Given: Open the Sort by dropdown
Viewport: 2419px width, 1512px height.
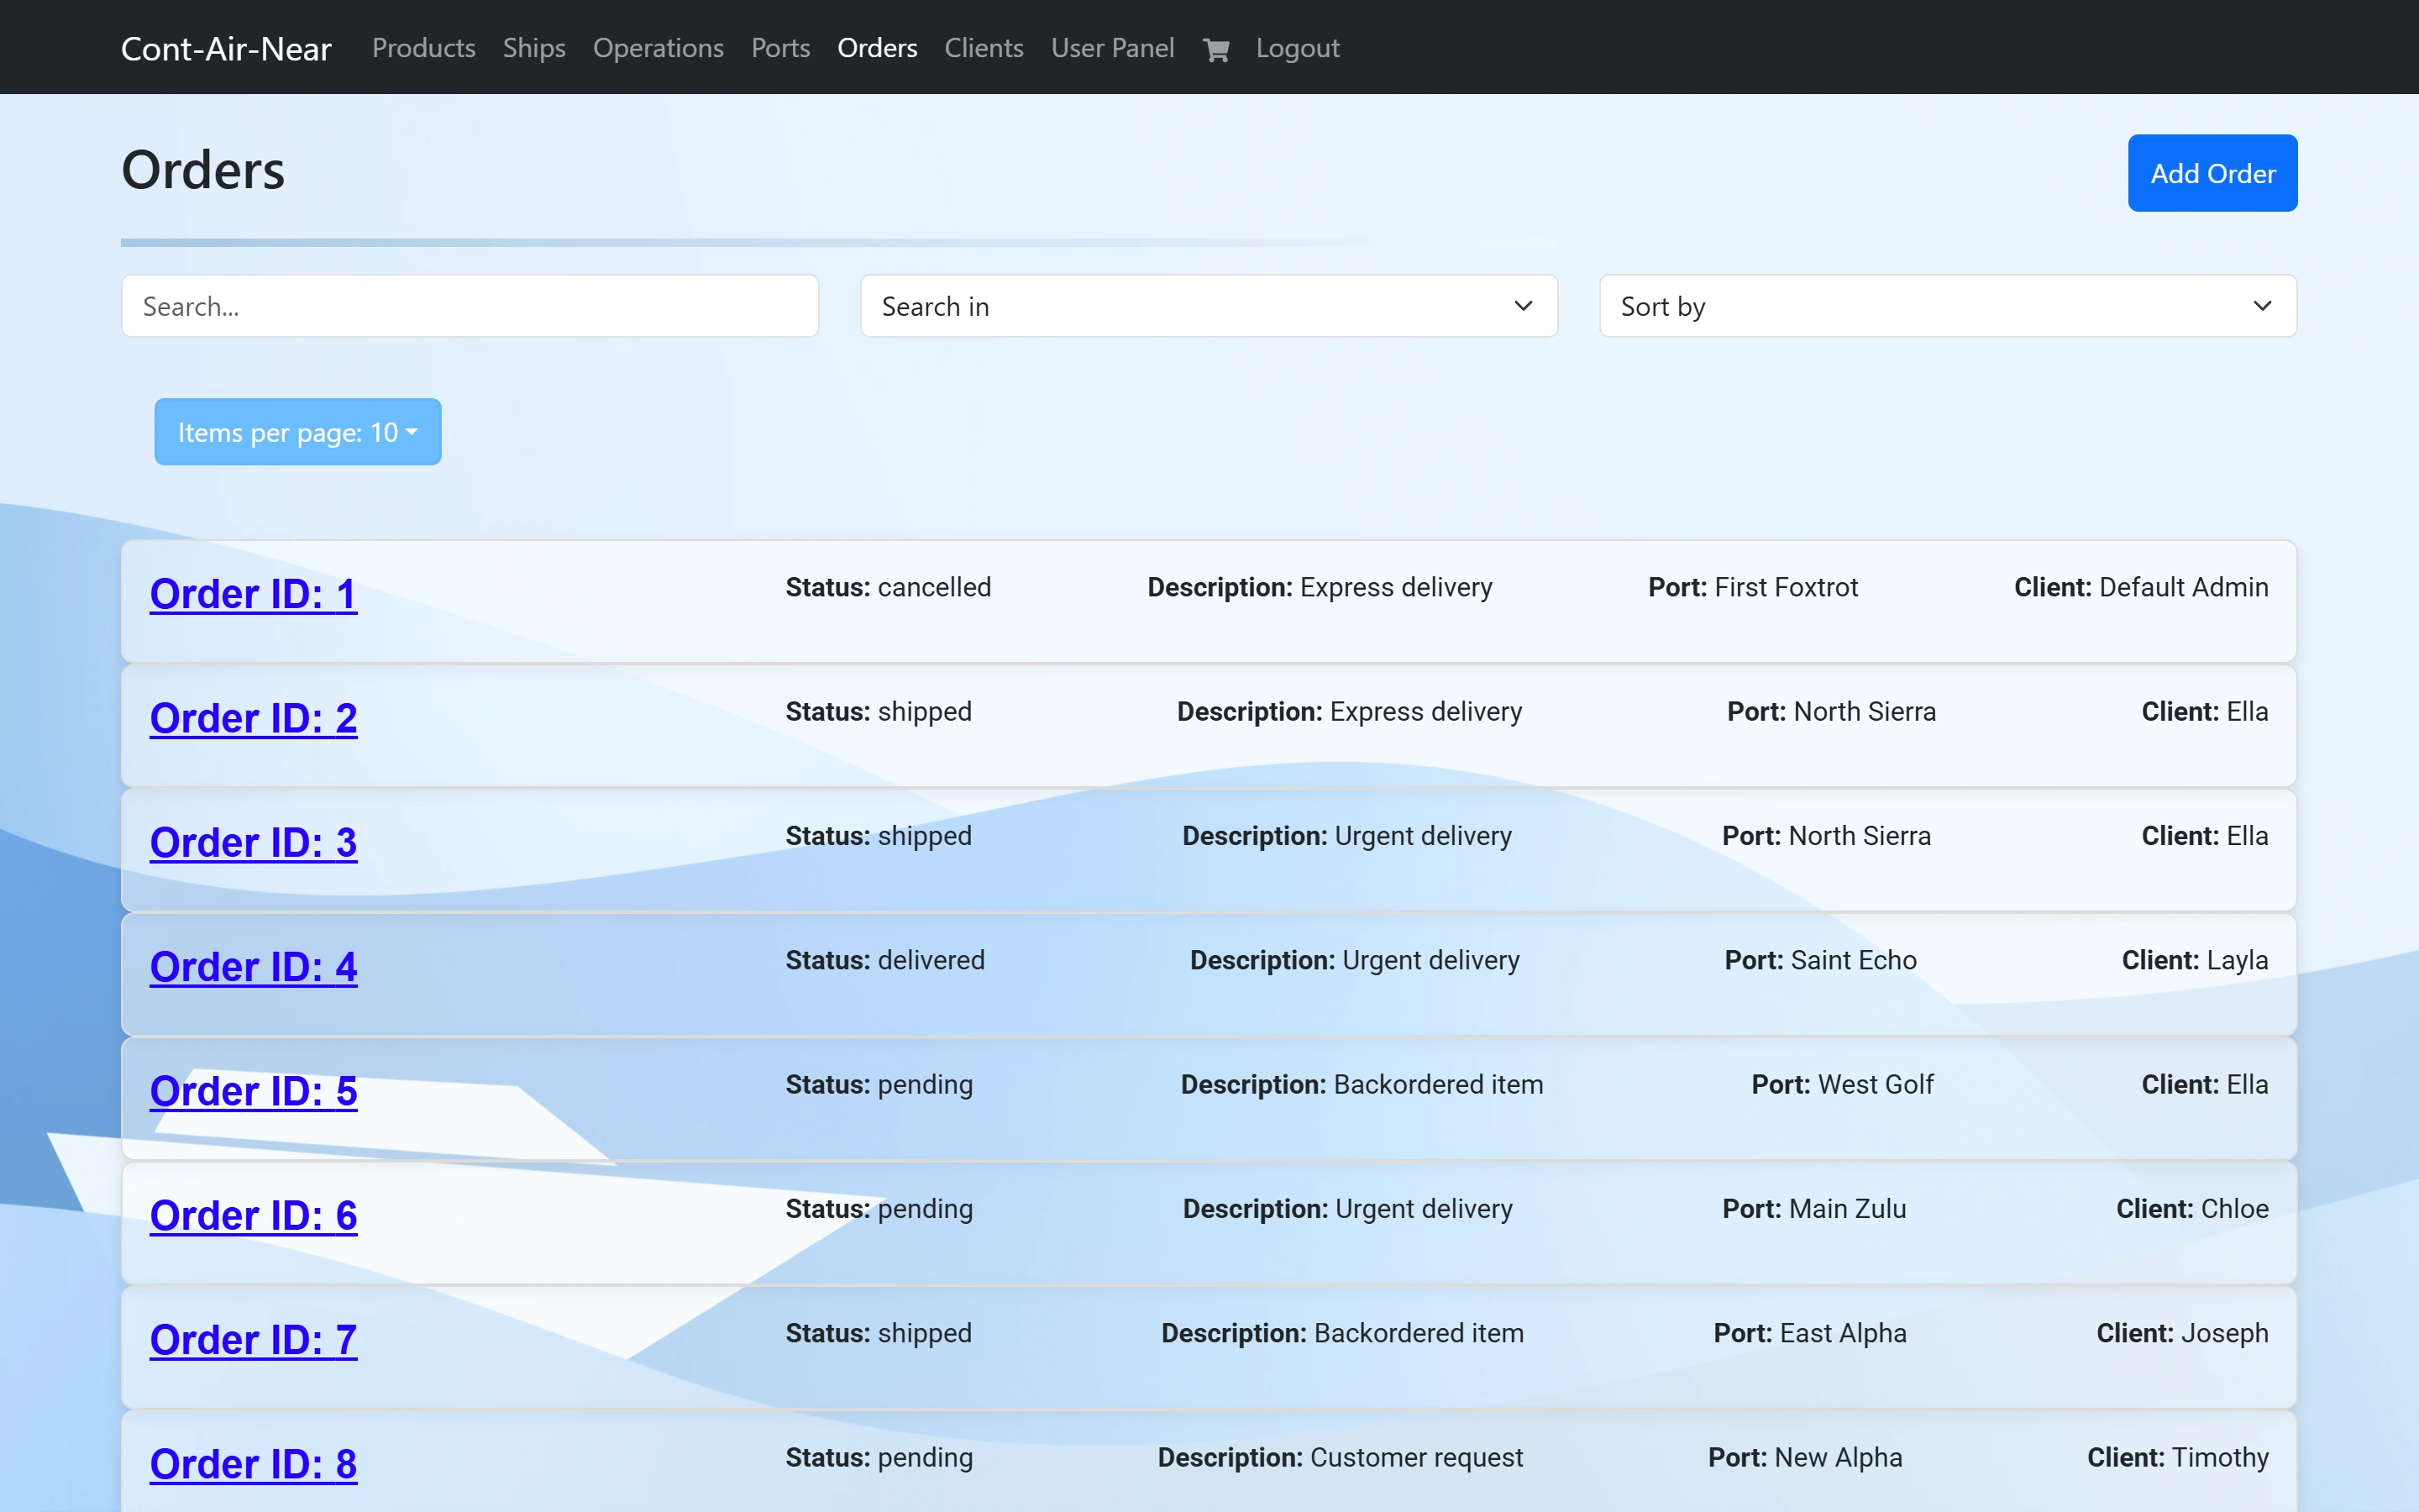Looking at the screenshot, I should 1947,306.
